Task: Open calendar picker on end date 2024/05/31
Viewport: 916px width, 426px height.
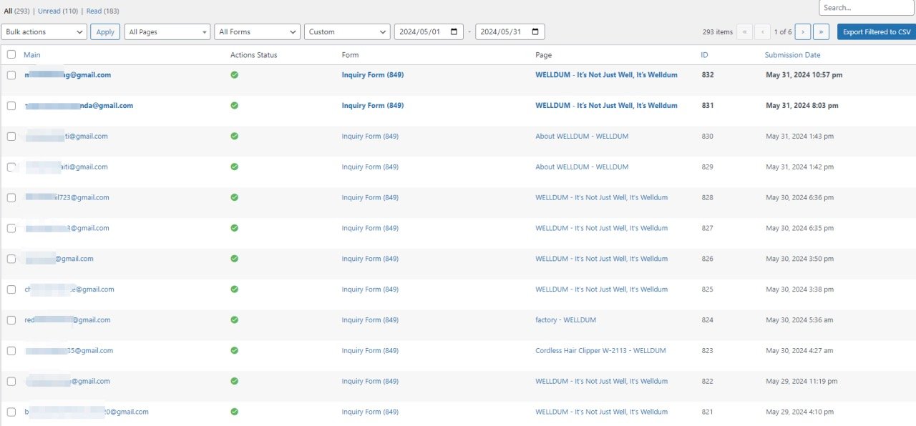Action: (535, 32)
